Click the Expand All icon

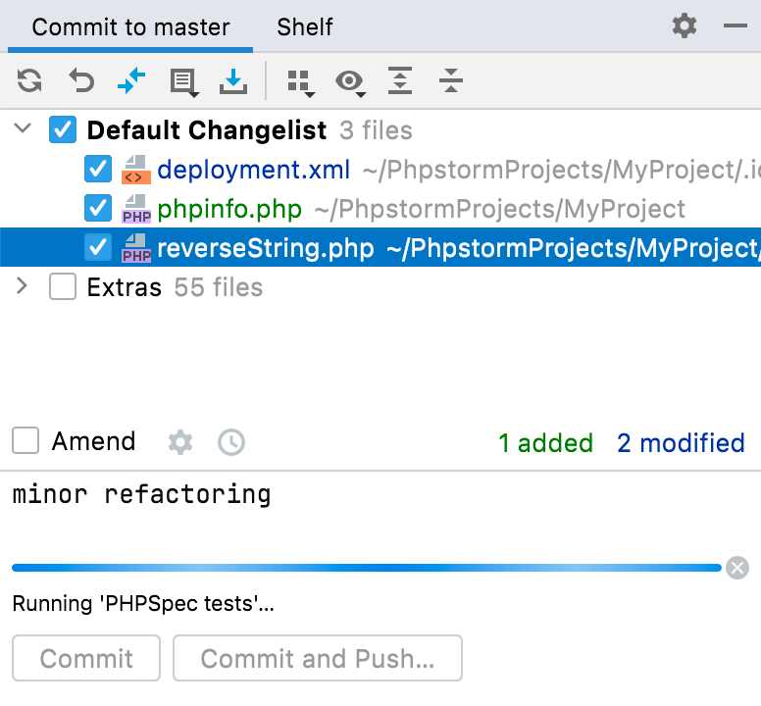400,80
